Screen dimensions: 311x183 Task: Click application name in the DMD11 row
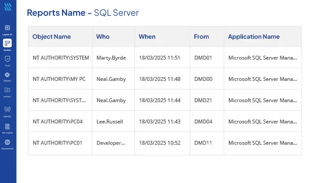coord(263,143)
